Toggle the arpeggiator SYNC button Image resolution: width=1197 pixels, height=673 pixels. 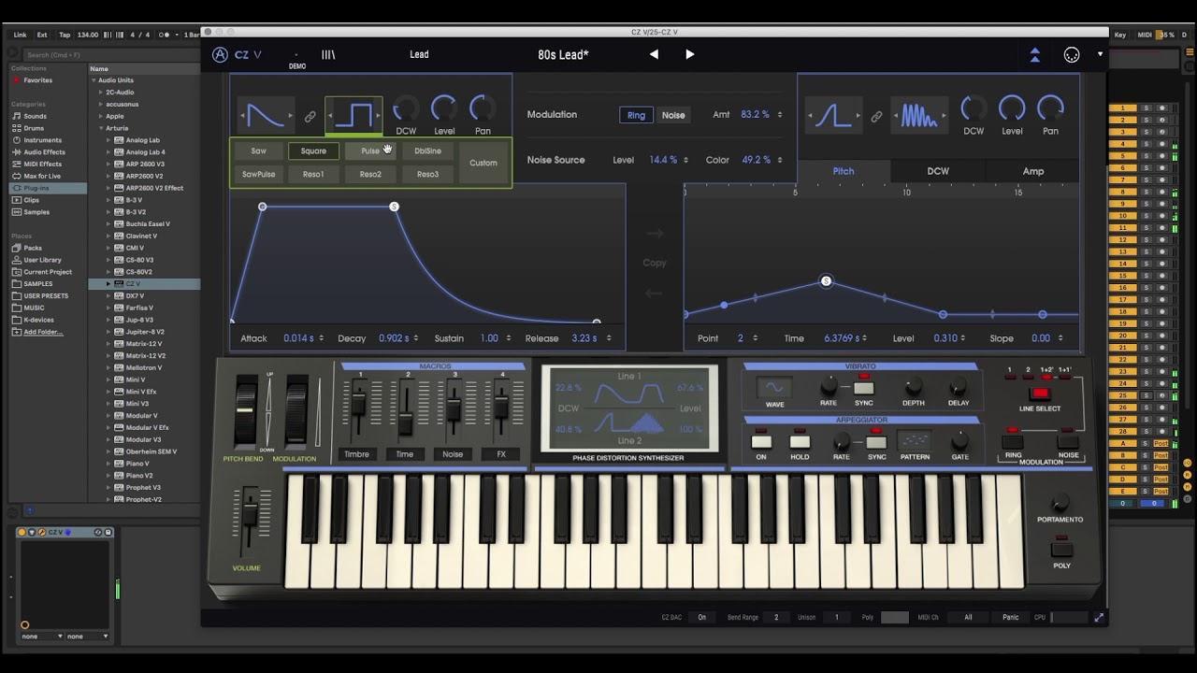tap(876, 441)
